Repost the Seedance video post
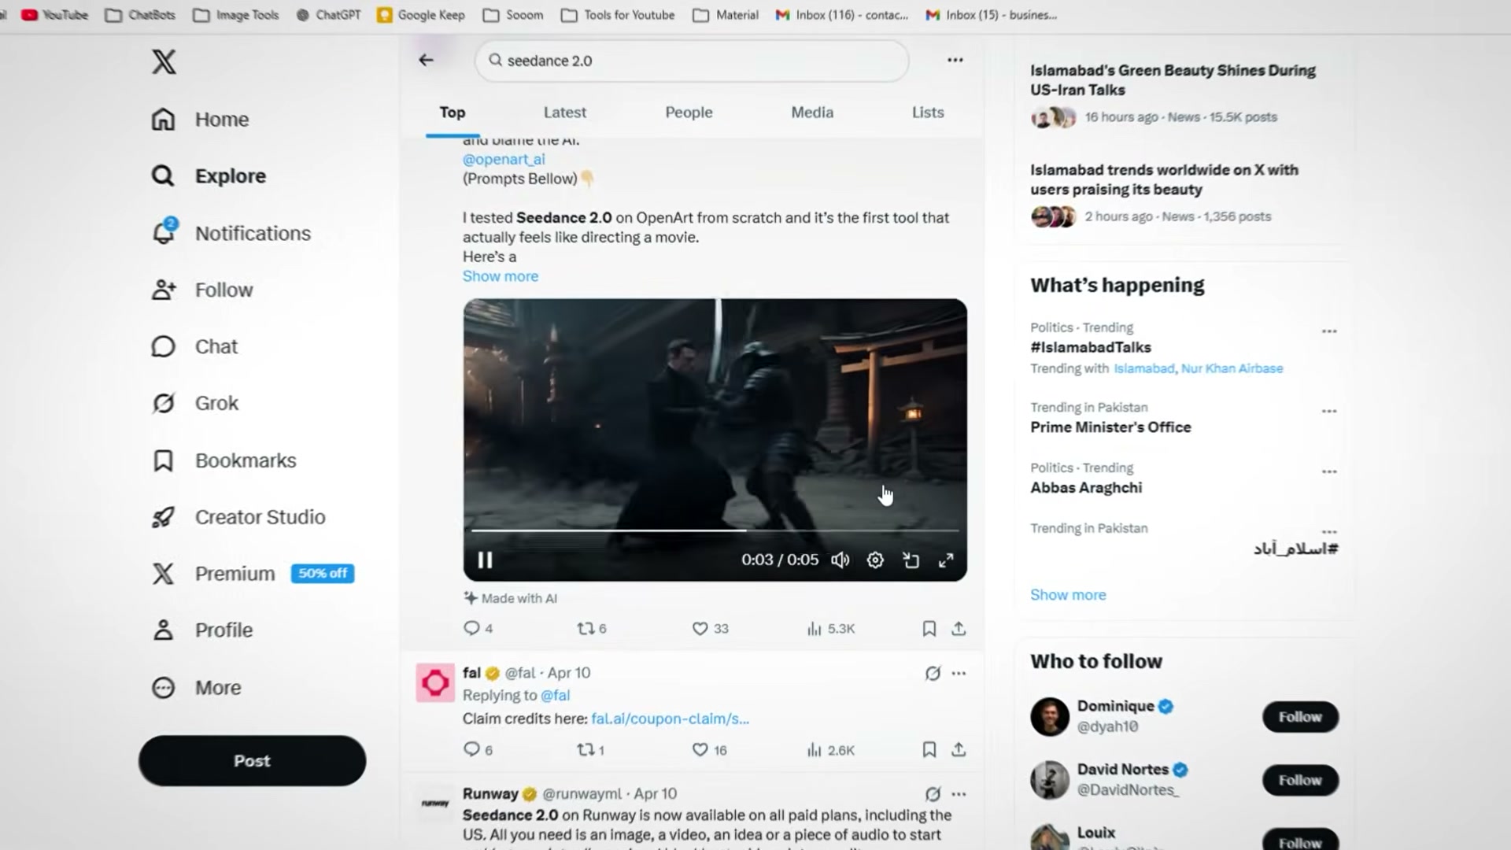This screenshot has height=850, width=1511. [x=592, y=628]
